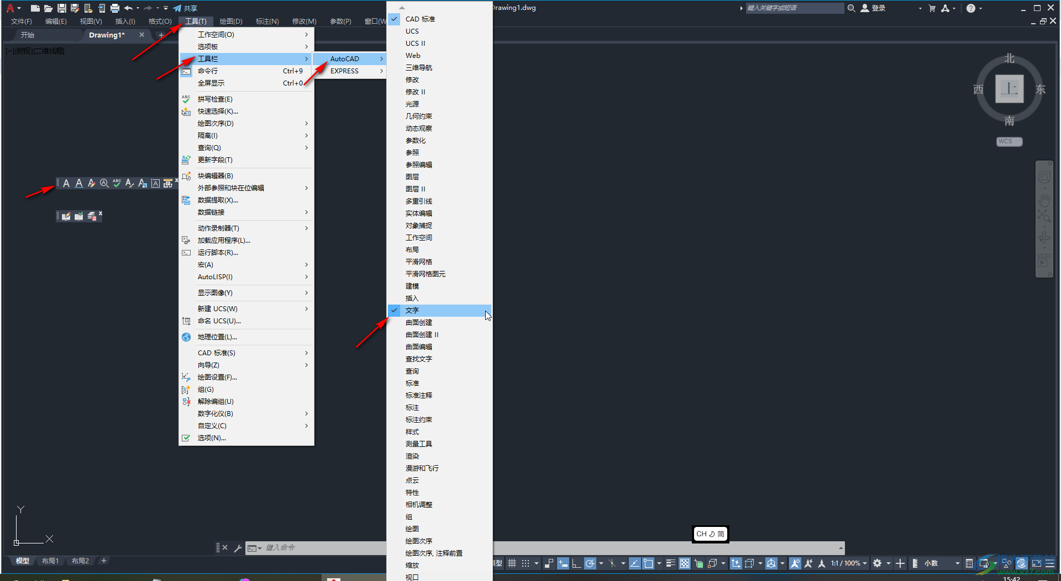Toggle transparency checker icon in status bar
1061x581 pixels.
point(685,563)
